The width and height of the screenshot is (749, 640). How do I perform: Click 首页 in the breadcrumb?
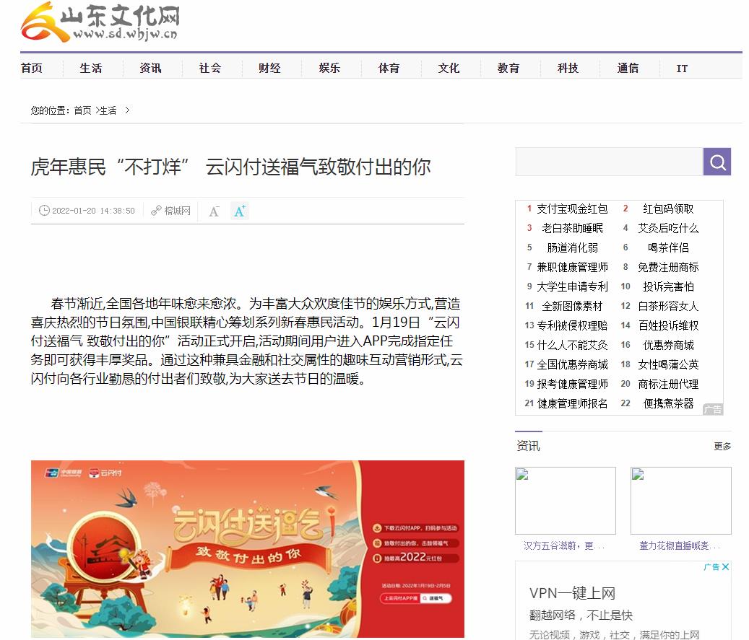point(82,110)
